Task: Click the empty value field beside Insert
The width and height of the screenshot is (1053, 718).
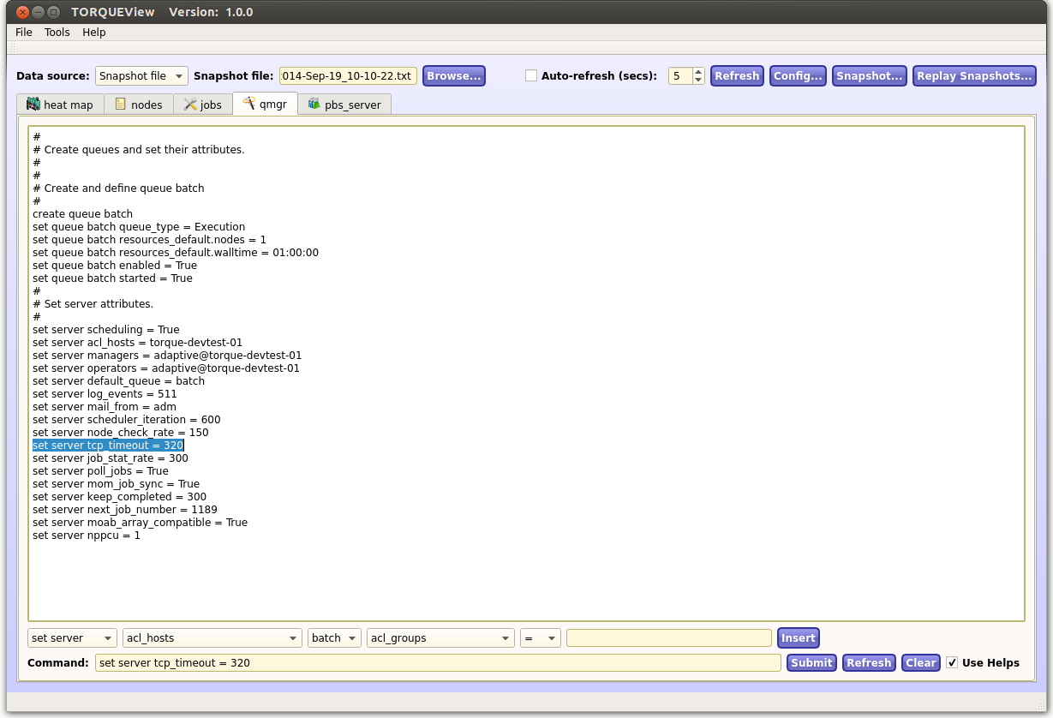Action: (669, 638)
